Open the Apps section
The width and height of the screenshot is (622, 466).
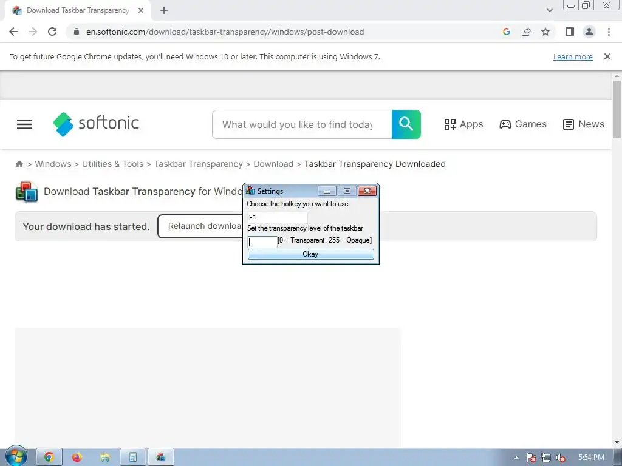pyautogui.click(x=463, y=124)
